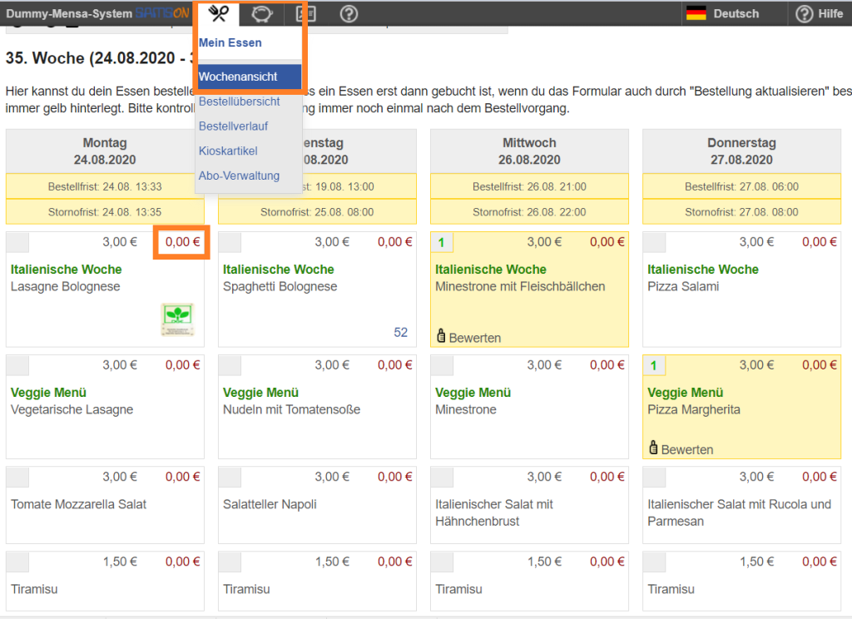Click the question mark icon beside profile icon
Image resolution: width=852 pixels, height=619 pixels.
pyautogui.click(x=349, y=13)
